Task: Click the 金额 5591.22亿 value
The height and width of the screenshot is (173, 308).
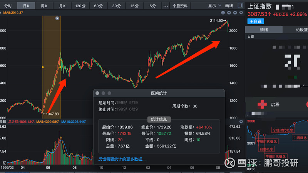Action: coord(166,146)
